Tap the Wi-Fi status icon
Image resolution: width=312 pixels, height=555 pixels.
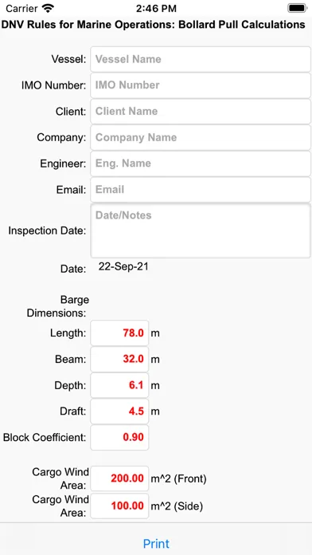pyautogui.click(x=48, y=8)
